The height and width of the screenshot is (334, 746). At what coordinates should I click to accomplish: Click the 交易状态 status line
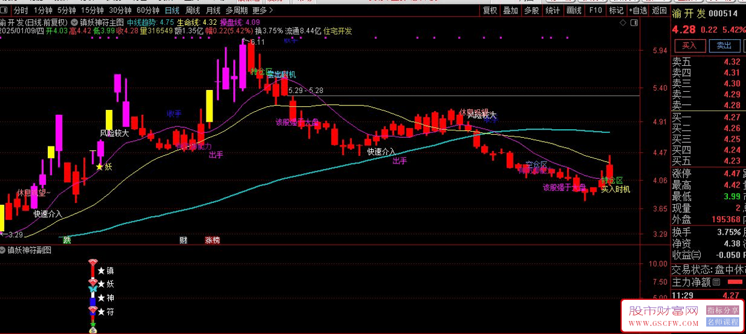click(x=708, y=269)
